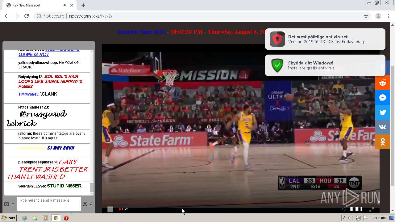395x222 pixels.
Task: Open Opera from taskbar
Action: click(66, 218)
